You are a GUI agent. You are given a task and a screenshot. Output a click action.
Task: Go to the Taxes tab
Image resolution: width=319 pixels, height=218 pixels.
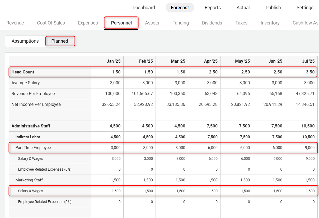click(x=241, y=23)
